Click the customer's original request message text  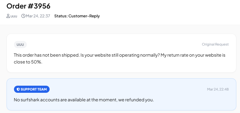[x=119, y=59]
